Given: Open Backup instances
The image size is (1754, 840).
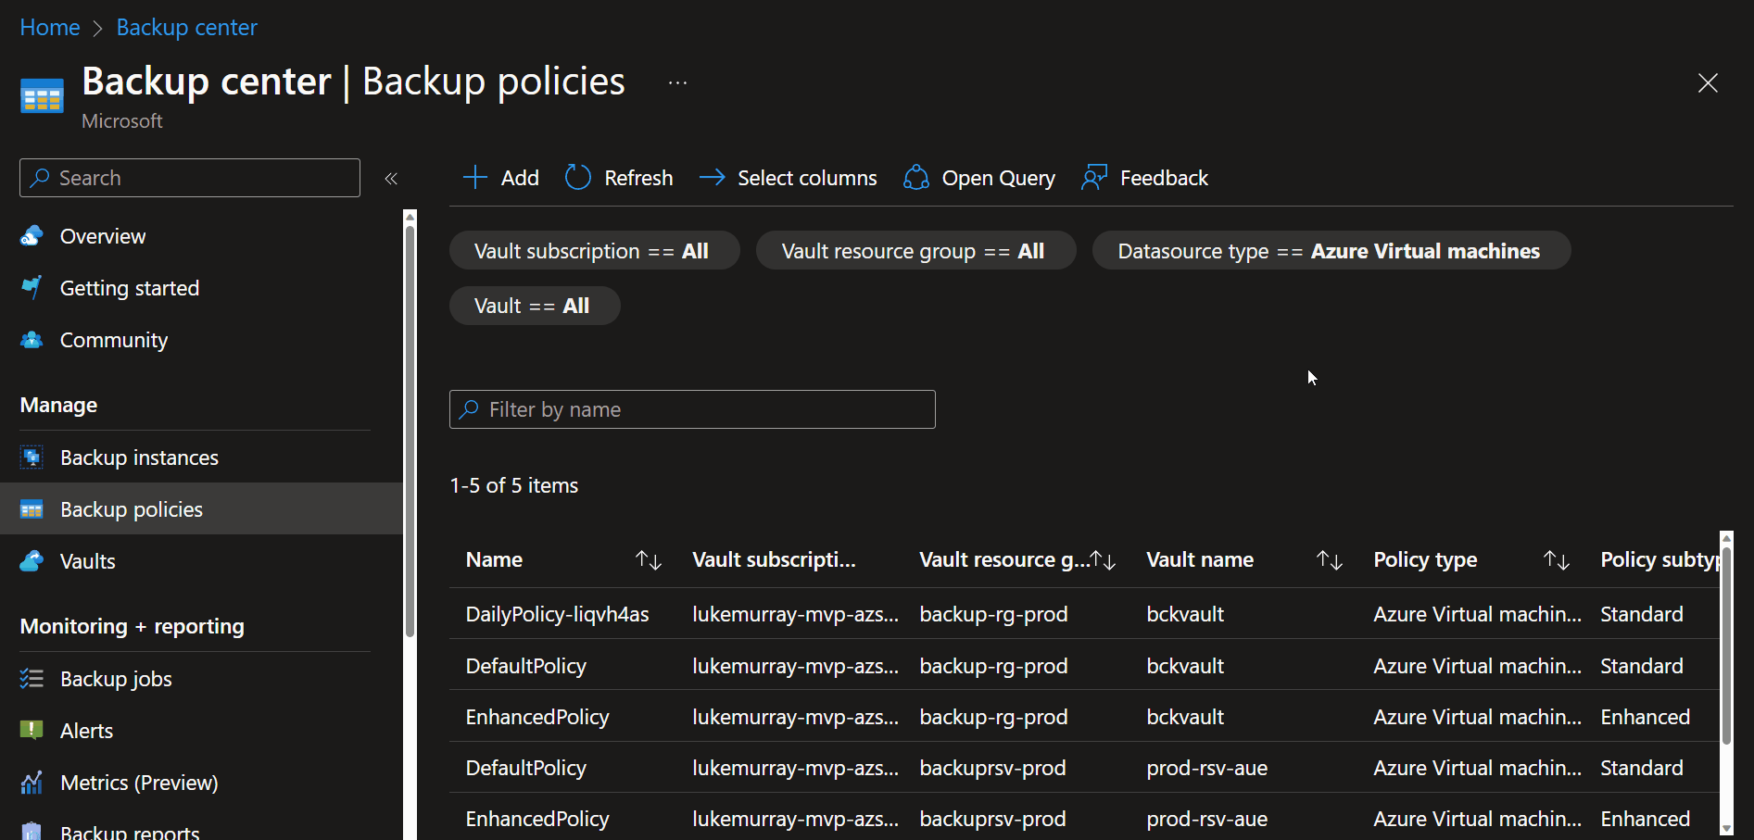Looking at the screenshot, I should [x=139, y=458].
